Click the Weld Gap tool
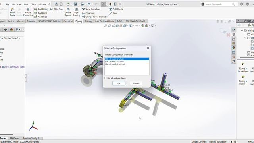Image resolution: width=254 pixels, height=143 pixels. pos(56,9)
